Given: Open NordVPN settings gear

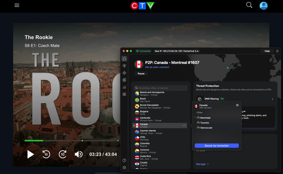Looking at the screenshot, I should [124, 167].
